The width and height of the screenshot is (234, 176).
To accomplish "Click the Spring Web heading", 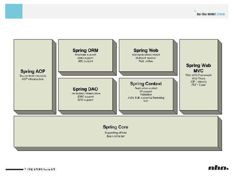I will (x=146, y=51).
